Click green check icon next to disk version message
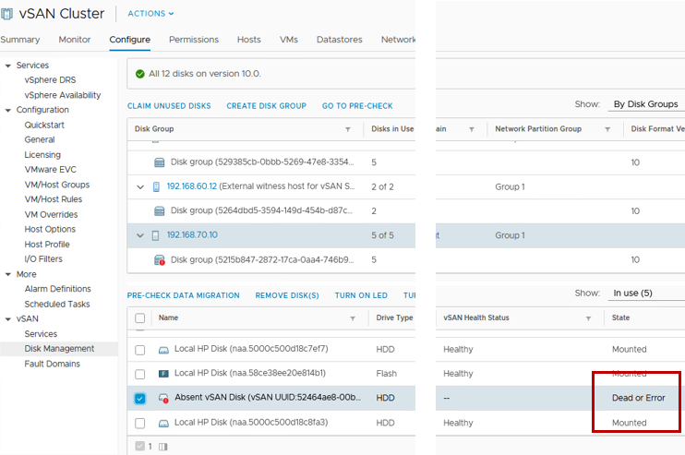The image size is (685, 455). tap(139, 74)
